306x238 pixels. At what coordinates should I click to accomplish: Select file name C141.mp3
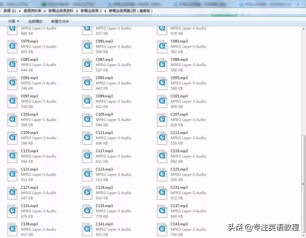click(x=104, y=224)
